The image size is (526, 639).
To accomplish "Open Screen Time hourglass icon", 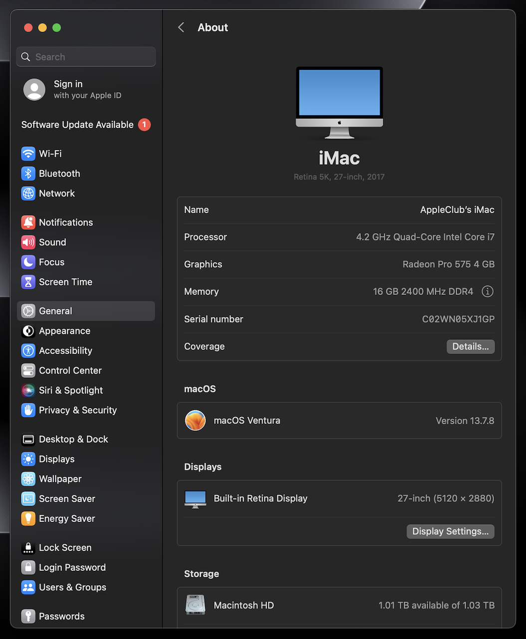I will coord(28,282).
